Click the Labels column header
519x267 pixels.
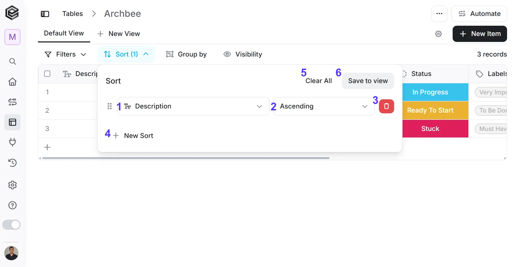488,74
